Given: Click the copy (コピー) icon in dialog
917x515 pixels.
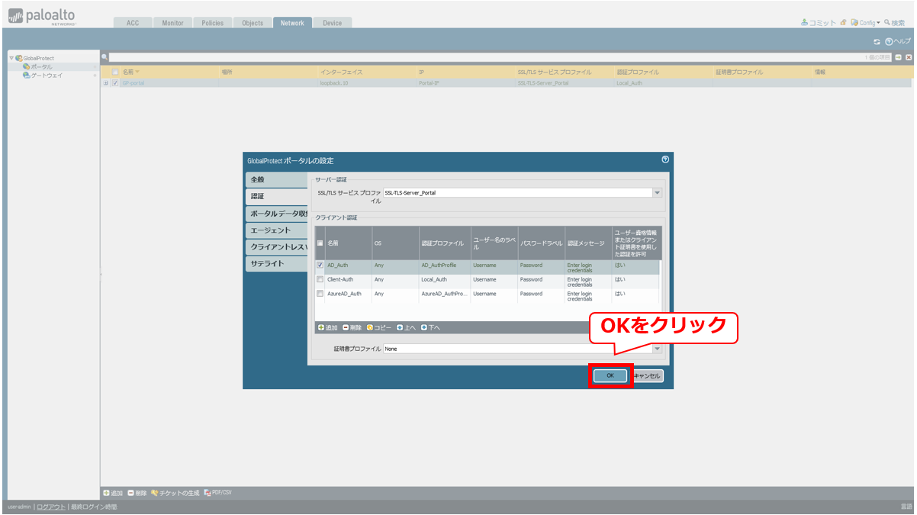Looking at the screenshot, I should tap(370, 327).
